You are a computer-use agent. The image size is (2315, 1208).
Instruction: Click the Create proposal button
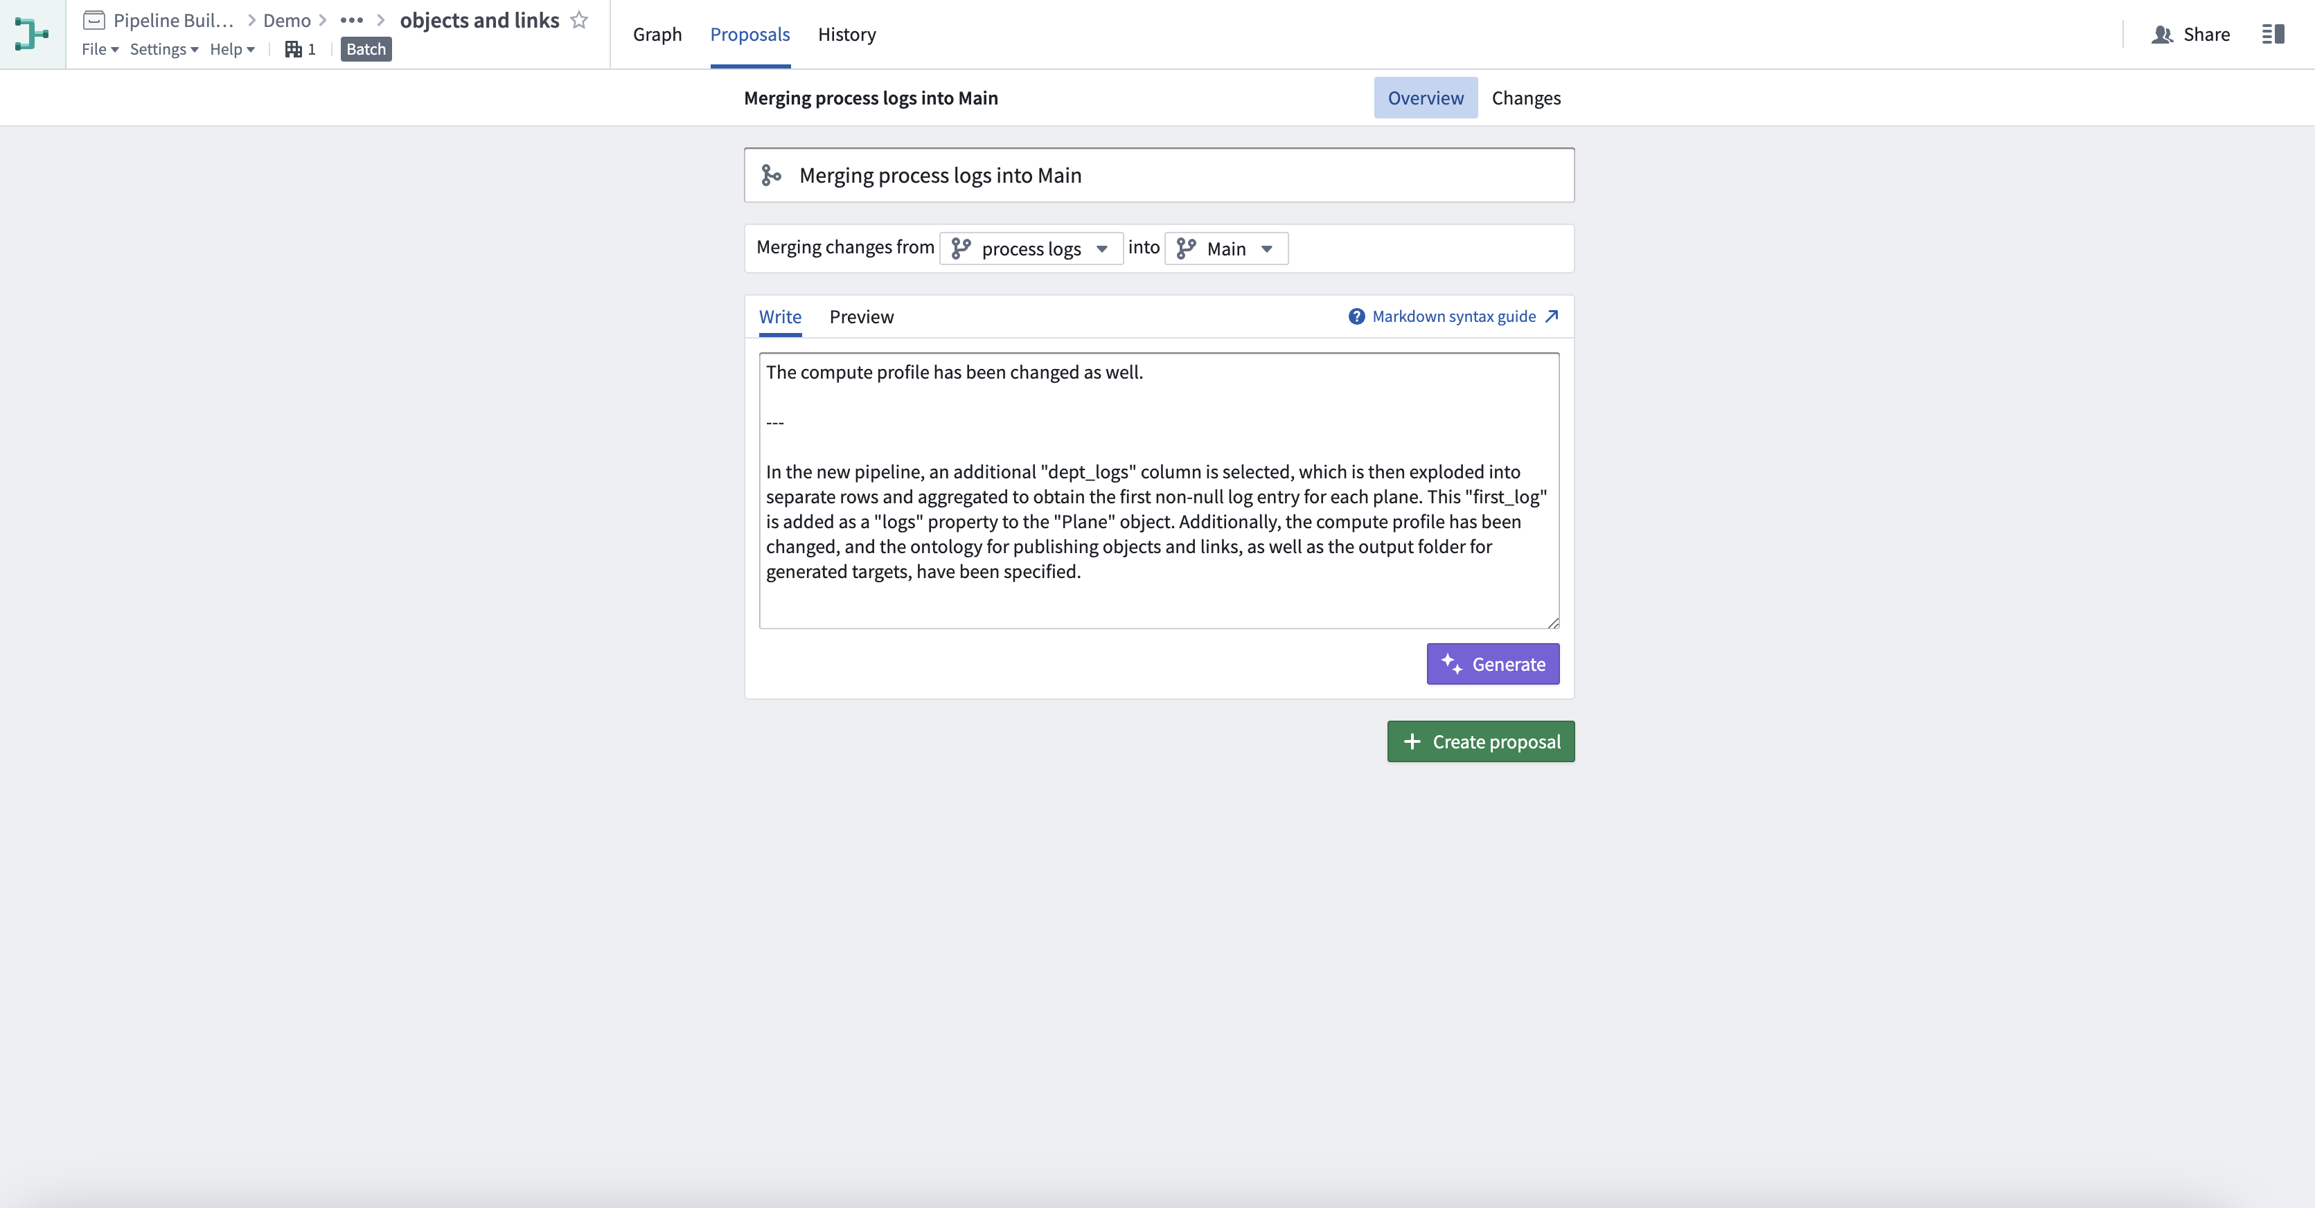[x=1480, y=742]
